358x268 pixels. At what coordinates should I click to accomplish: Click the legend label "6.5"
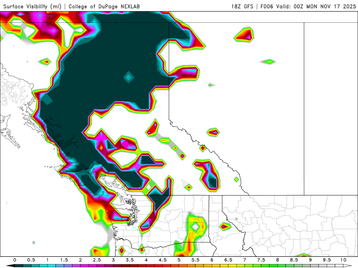pyautogui.click(x=228, y=260)
